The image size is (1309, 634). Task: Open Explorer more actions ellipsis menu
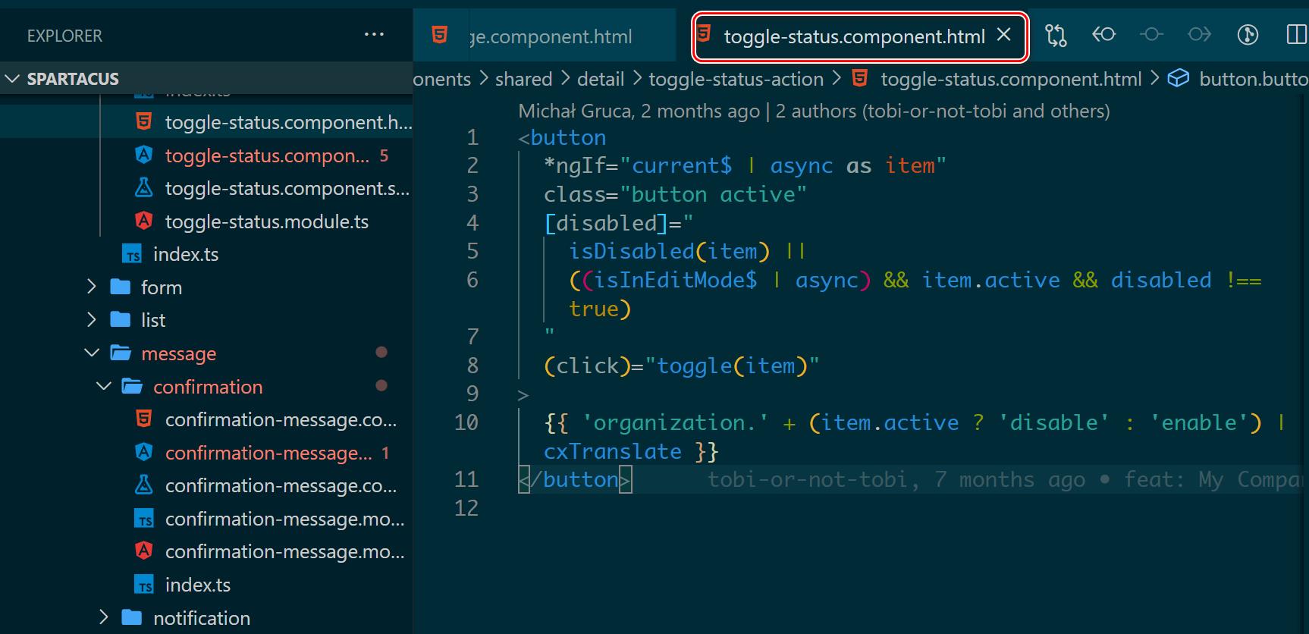(374, 35)
